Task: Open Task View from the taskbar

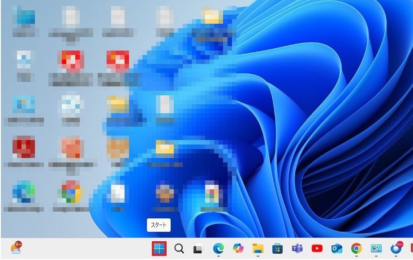Action: coord(198,249)
